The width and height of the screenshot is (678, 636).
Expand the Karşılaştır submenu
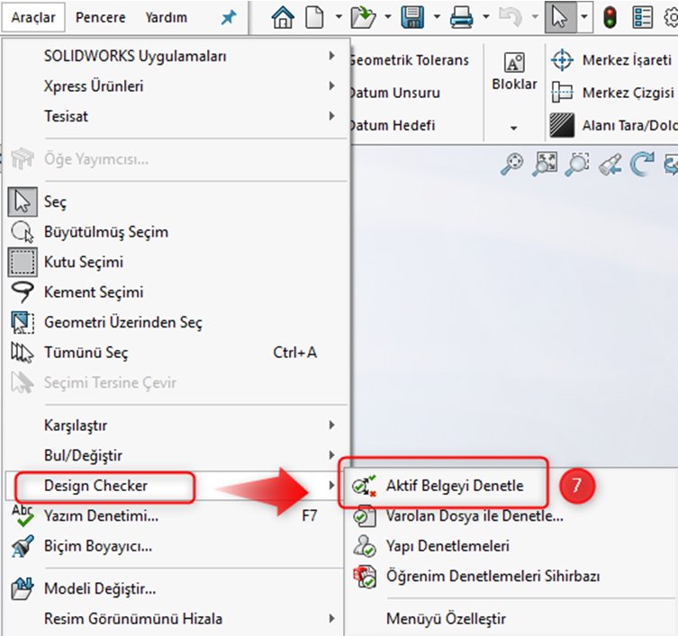[176, 425]
